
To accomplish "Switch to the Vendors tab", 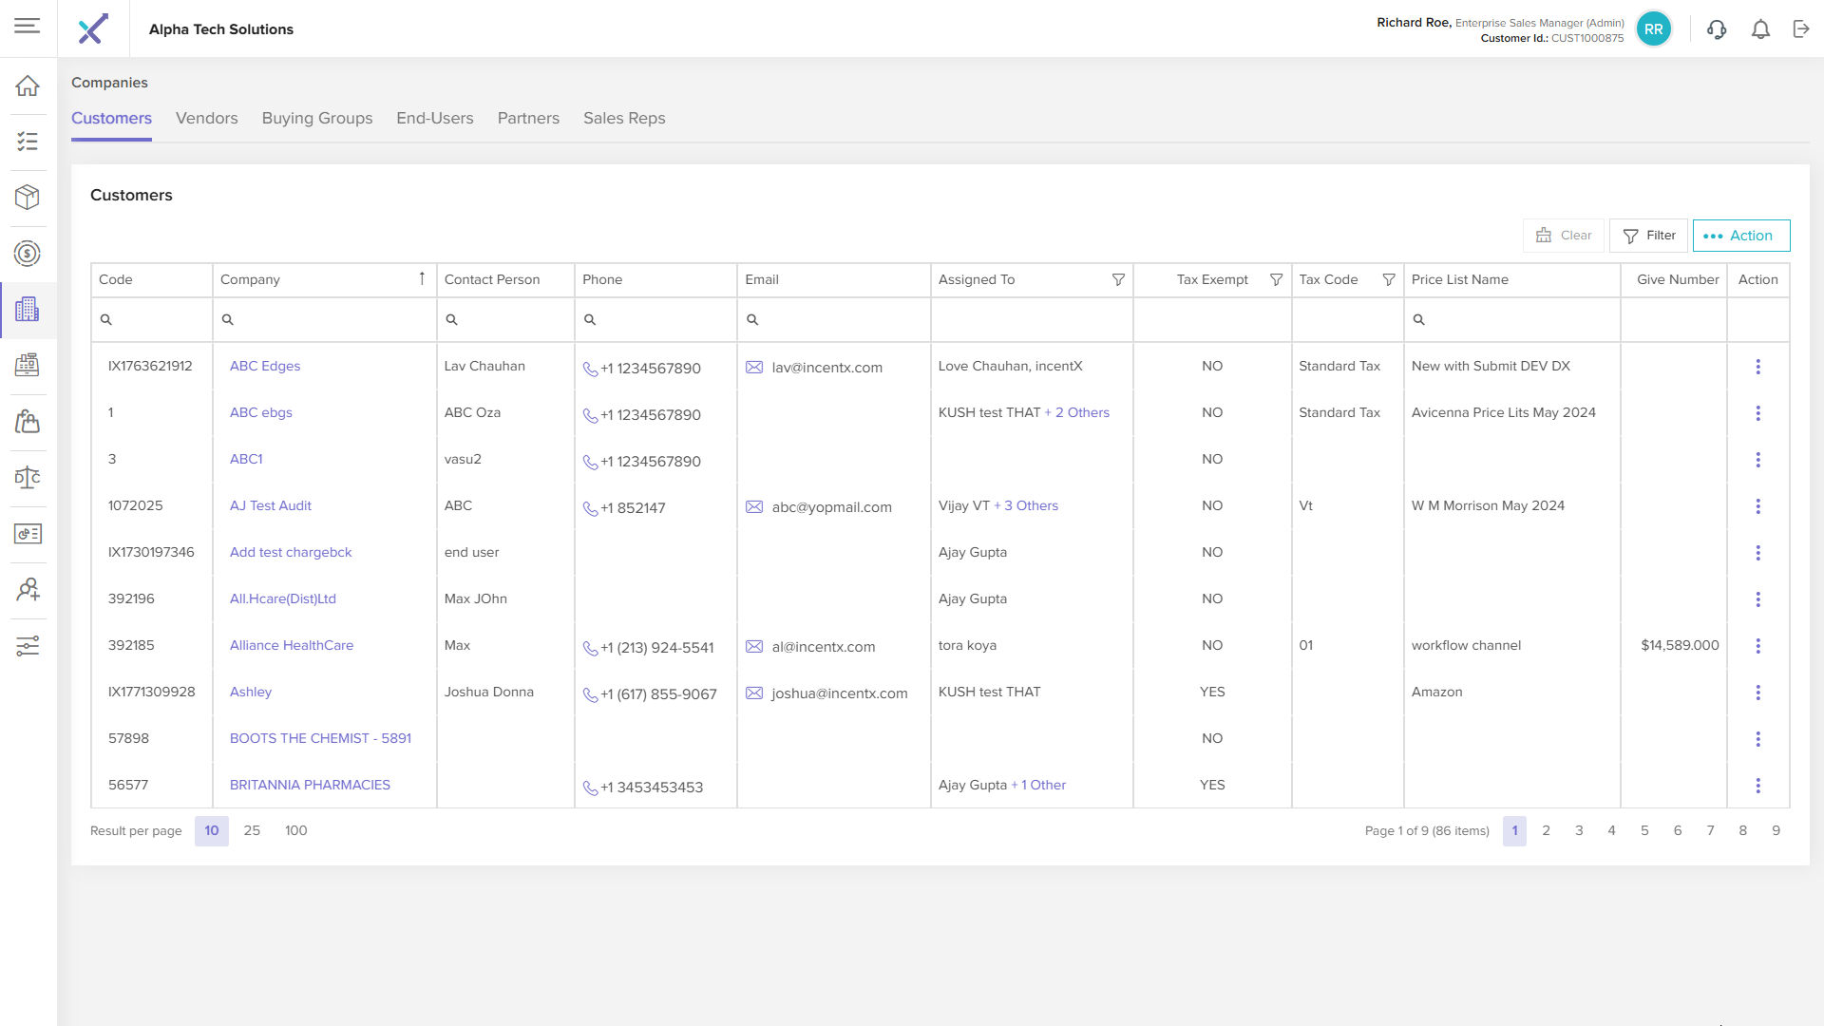I will [206, 119].
